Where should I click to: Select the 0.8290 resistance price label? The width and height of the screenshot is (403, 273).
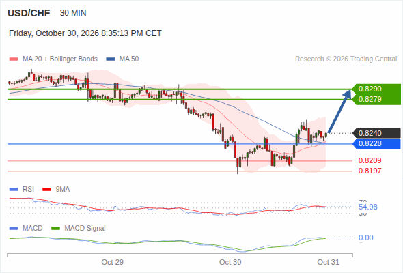pyautogui.click(x=370, y=89)
